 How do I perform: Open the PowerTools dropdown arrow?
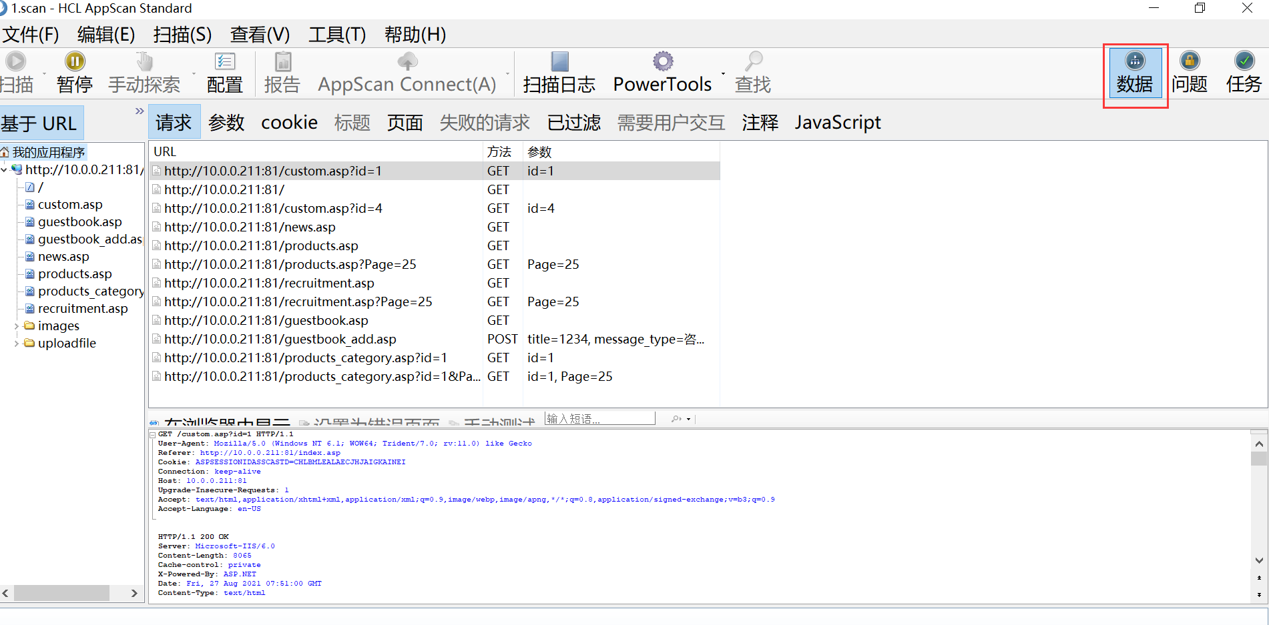[x=723, y=73]
